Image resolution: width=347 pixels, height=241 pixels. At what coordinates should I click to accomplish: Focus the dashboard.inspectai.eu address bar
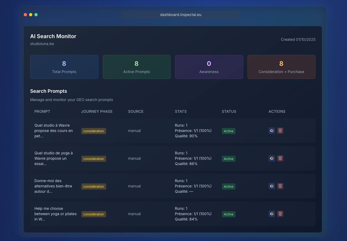coord(181,15)
